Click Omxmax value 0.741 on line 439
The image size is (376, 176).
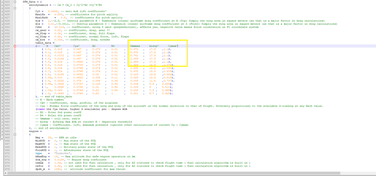pos(134,56)
